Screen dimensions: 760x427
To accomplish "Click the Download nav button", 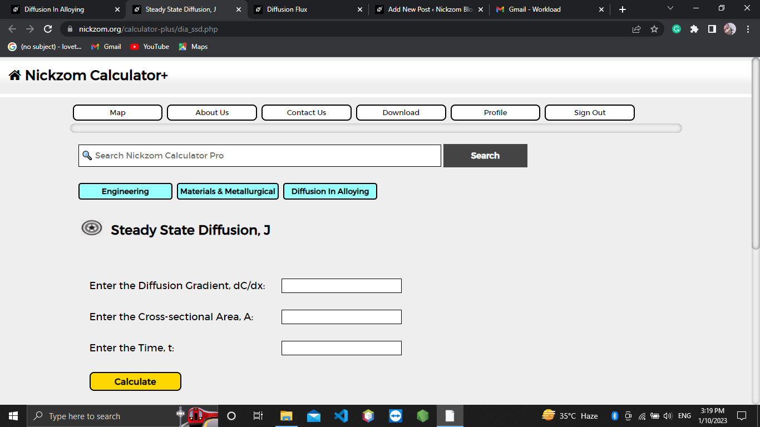I will [x=401, y=112].
